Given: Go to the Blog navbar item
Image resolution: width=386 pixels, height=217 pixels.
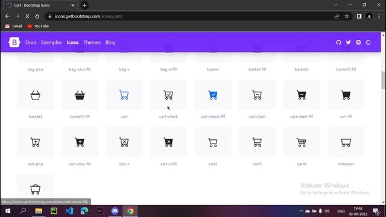Looking at the screenshot, I should click(x=110, y=42).
